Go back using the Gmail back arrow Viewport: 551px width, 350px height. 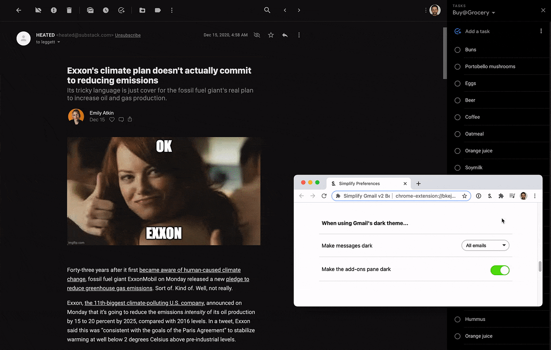pyautogui.click(x=19, y=10)
